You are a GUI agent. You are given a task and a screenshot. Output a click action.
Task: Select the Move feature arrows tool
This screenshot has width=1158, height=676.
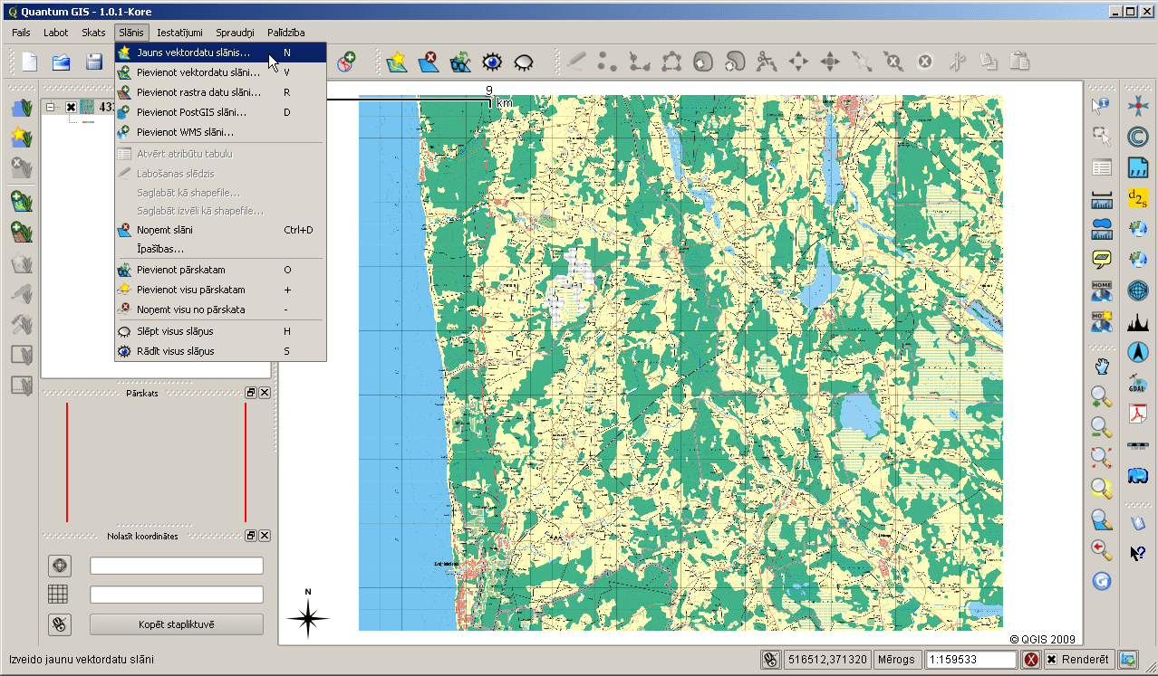click(x=798, y=62)
